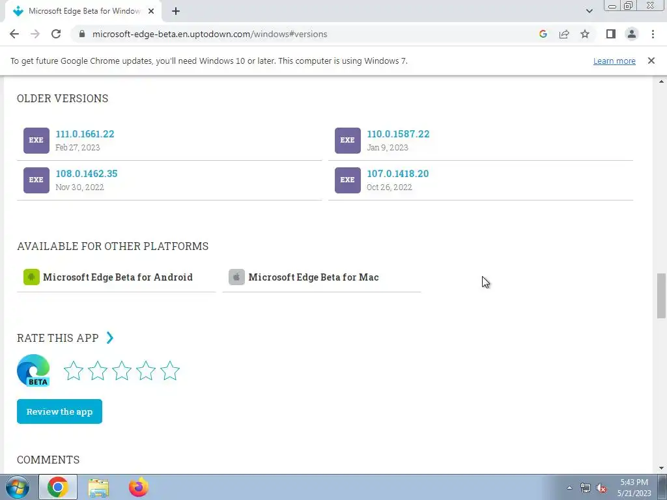Bookmark this page with star icon
Viewport: 667px width, 500px height.
point(585,34)
